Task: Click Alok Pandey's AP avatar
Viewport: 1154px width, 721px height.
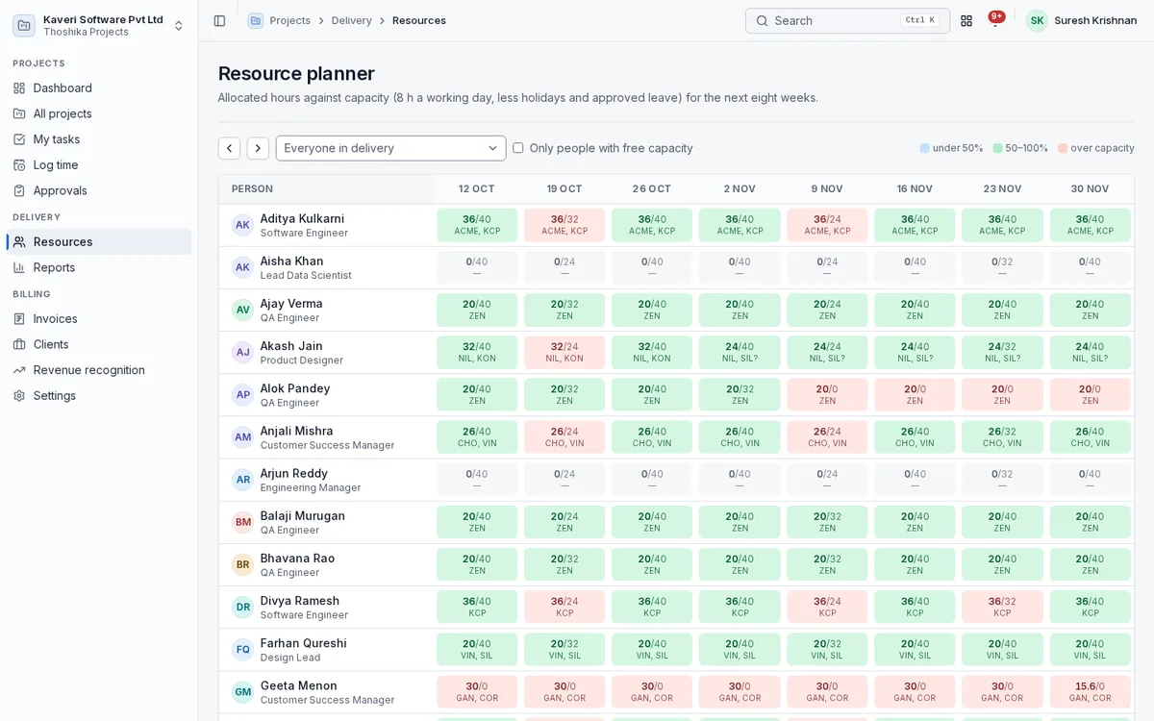Action: (242, 394)
